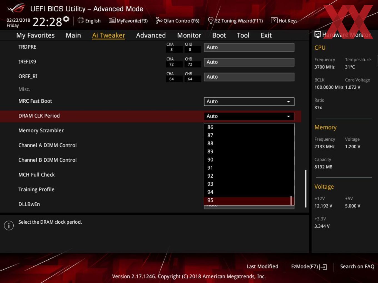This screenshot has width=378, height=283.
Task: Click the OREF_RI Auto field
Action: click(249, 77)
